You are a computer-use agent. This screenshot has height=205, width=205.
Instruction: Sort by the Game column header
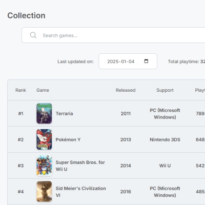coord(43,90)
